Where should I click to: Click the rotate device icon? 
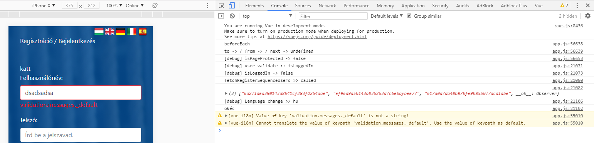[x=155, y=6]
